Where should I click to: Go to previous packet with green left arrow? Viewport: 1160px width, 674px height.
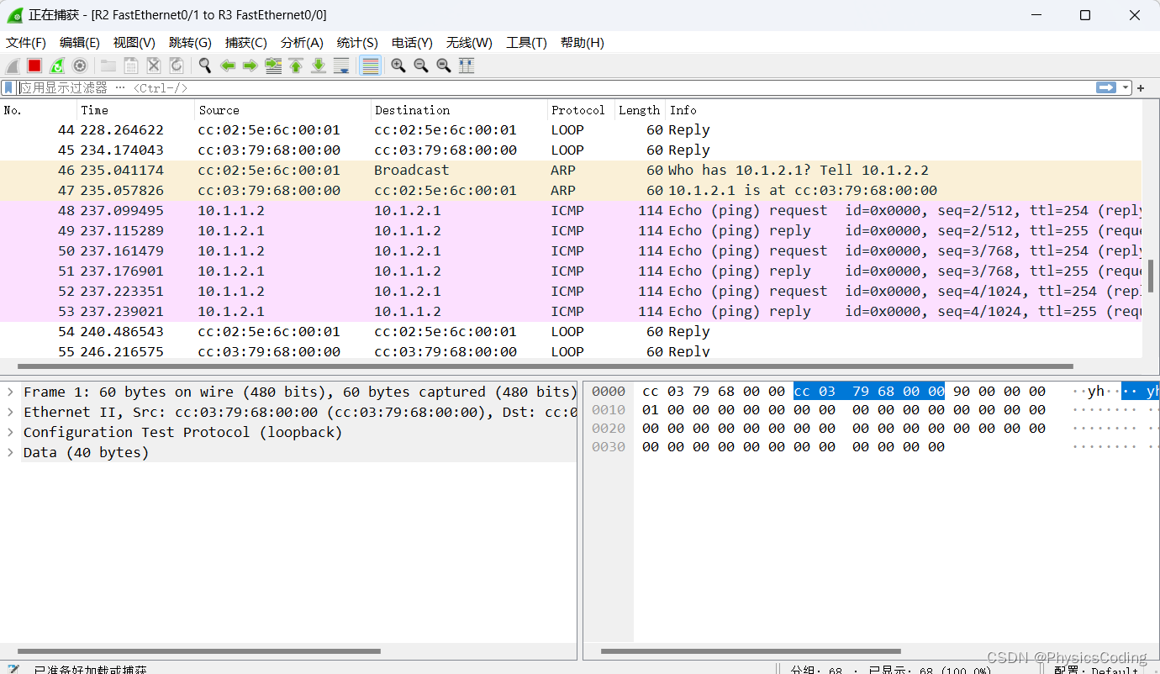tap(228, 66)
